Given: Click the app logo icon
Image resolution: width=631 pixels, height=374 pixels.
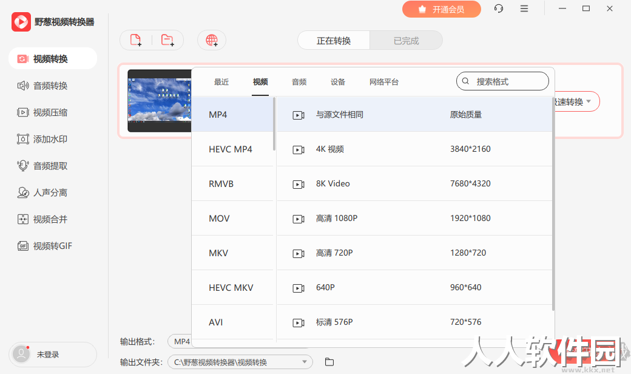Looking at the screenshot, I should pyautogui.click(x=21, y=22).
